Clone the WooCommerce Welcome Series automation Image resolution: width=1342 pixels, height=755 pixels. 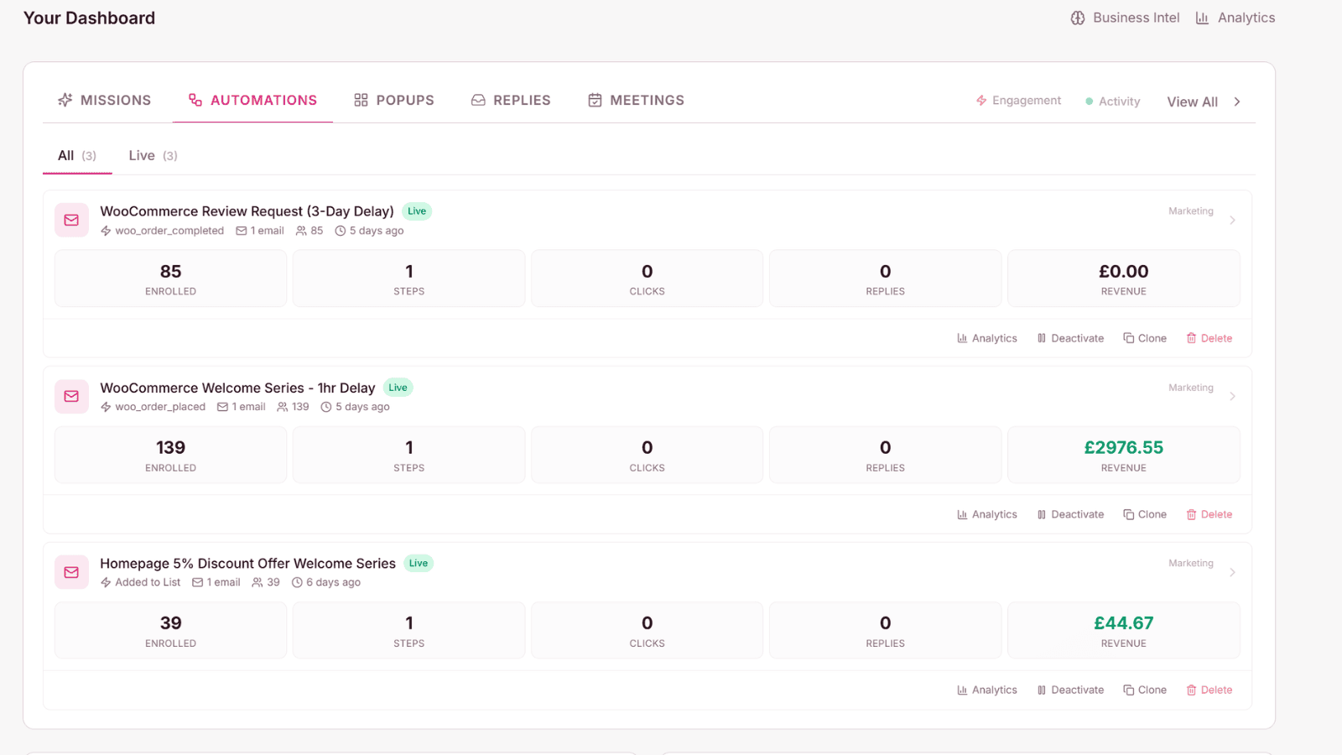coord(1145,514)
